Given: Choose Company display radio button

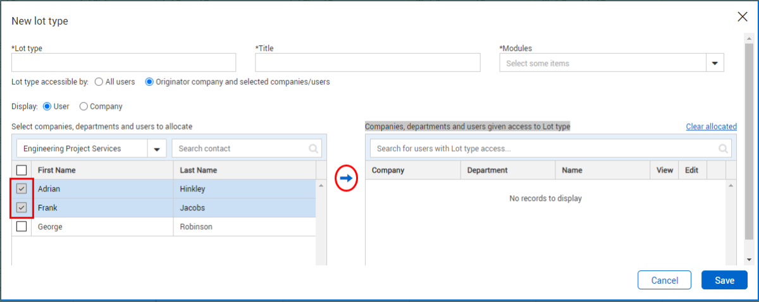Looking at the screenshot, I should (83, 107).
